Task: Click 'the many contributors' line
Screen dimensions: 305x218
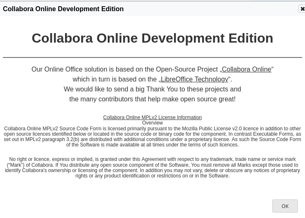Action: (x=152, y=99)
